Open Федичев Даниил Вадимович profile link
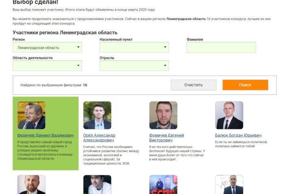 coord(45,135)
